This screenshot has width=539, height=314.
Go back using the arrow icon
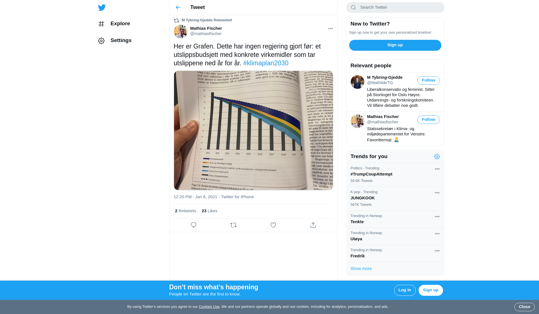pos(178,8)
